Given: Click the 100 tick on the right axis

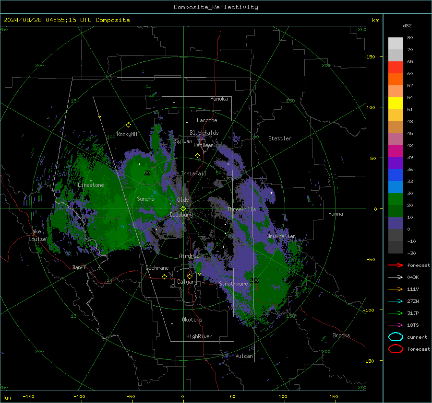Looking at the screenshot, I should [371, 107].
